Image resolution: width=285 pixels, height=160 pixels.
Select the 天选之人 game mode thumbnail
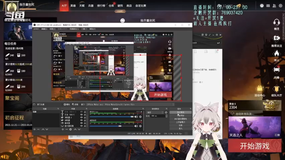(x=255, y=127)
